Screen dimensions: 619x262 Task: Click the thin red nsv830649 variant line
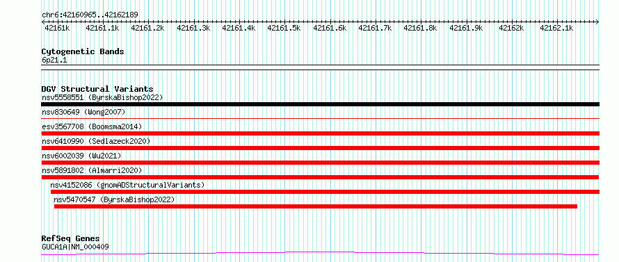(x=320, y=118)
